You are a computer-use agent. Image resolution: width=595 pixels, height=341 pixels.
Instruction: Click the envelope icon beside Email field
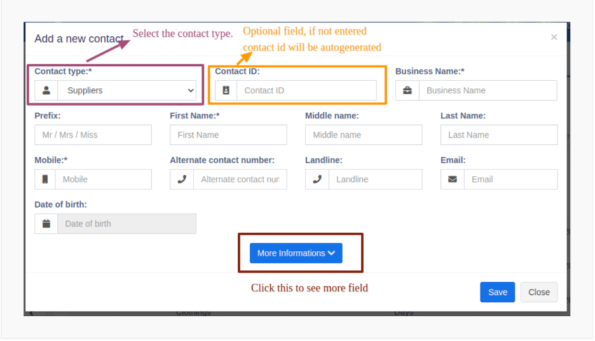453,179
